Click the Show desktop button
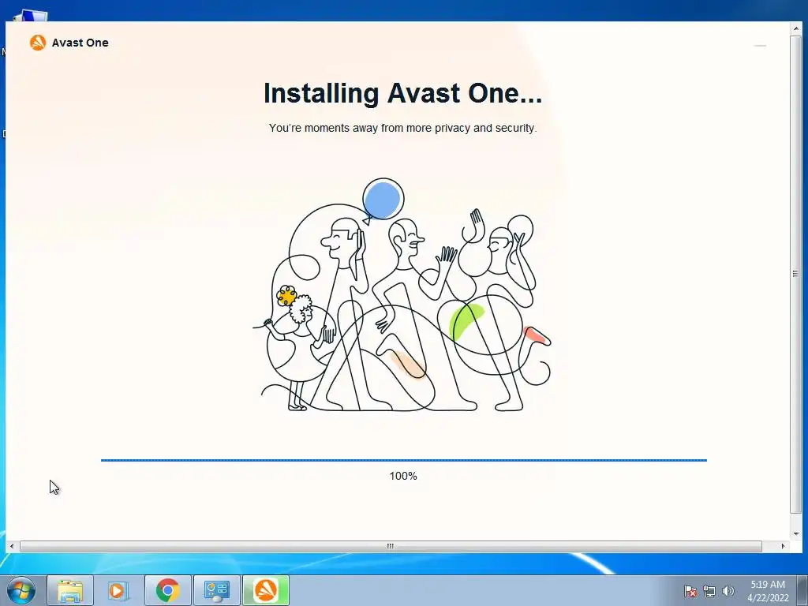 point(802,590)
